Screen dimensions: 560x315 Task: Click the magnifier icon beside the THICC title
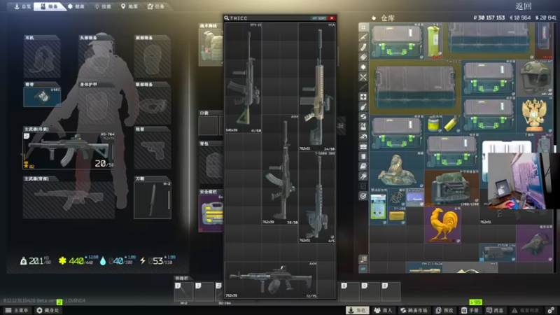pyautogui.click(x=226, y=18)
